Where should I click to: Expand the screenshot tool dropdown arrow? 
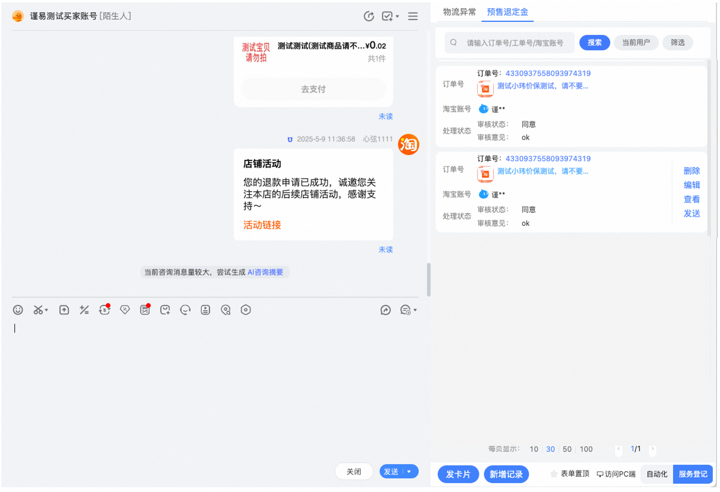(46, 310)
